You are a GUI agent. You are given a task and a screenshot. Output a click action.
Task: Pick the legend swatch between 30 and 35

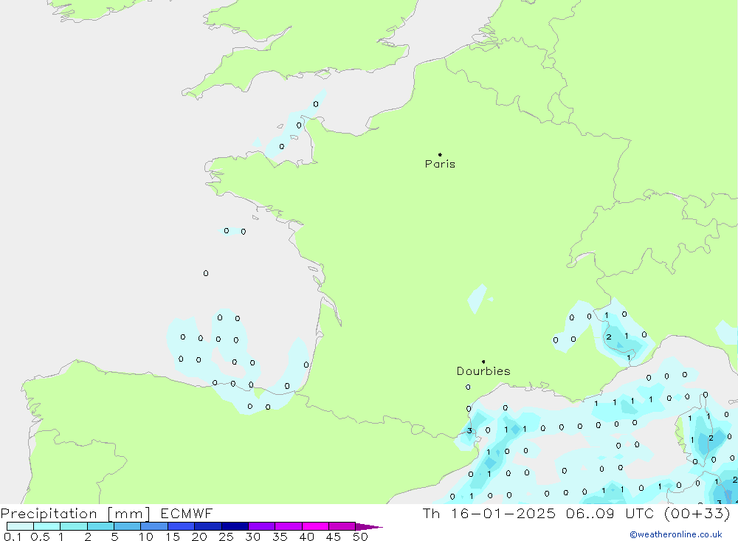261,526
